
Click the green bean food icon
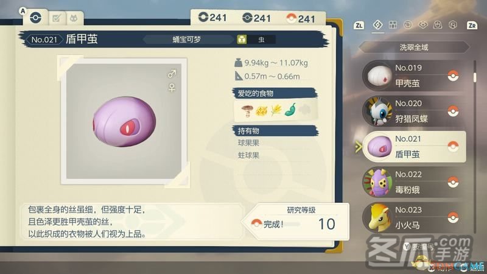click(291, 110)
